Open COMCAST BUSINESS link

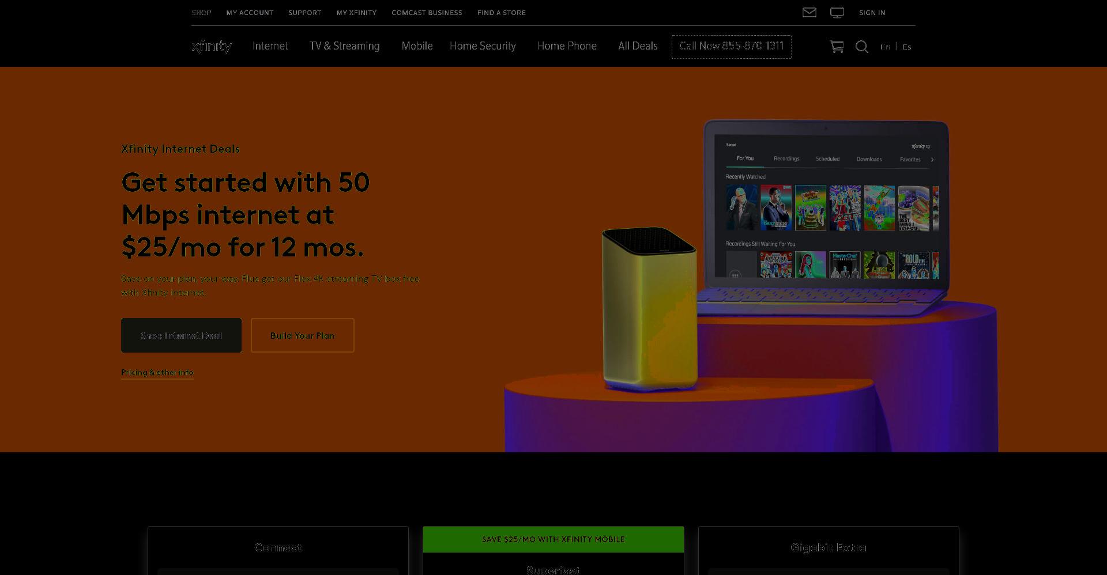[x=427, y=13]
